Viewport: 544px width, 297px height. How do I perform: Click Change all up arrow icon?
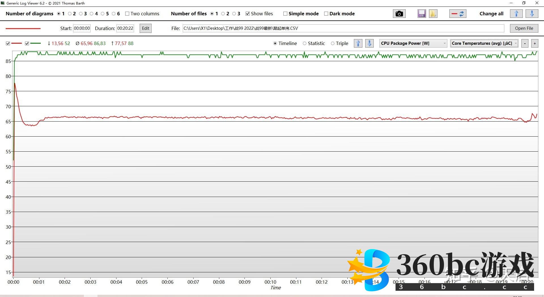pyautogui.click(x=516, y=14)
